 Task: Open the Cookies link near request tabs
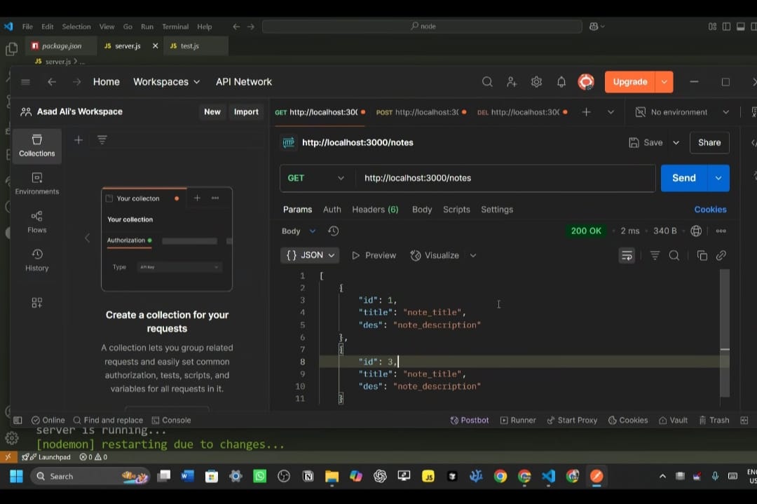coord(710,210)
